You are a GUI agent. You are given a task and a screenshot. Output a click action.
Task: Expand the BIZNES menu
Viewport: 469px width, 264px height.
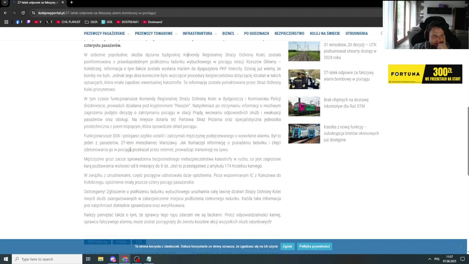click(230, 33)
